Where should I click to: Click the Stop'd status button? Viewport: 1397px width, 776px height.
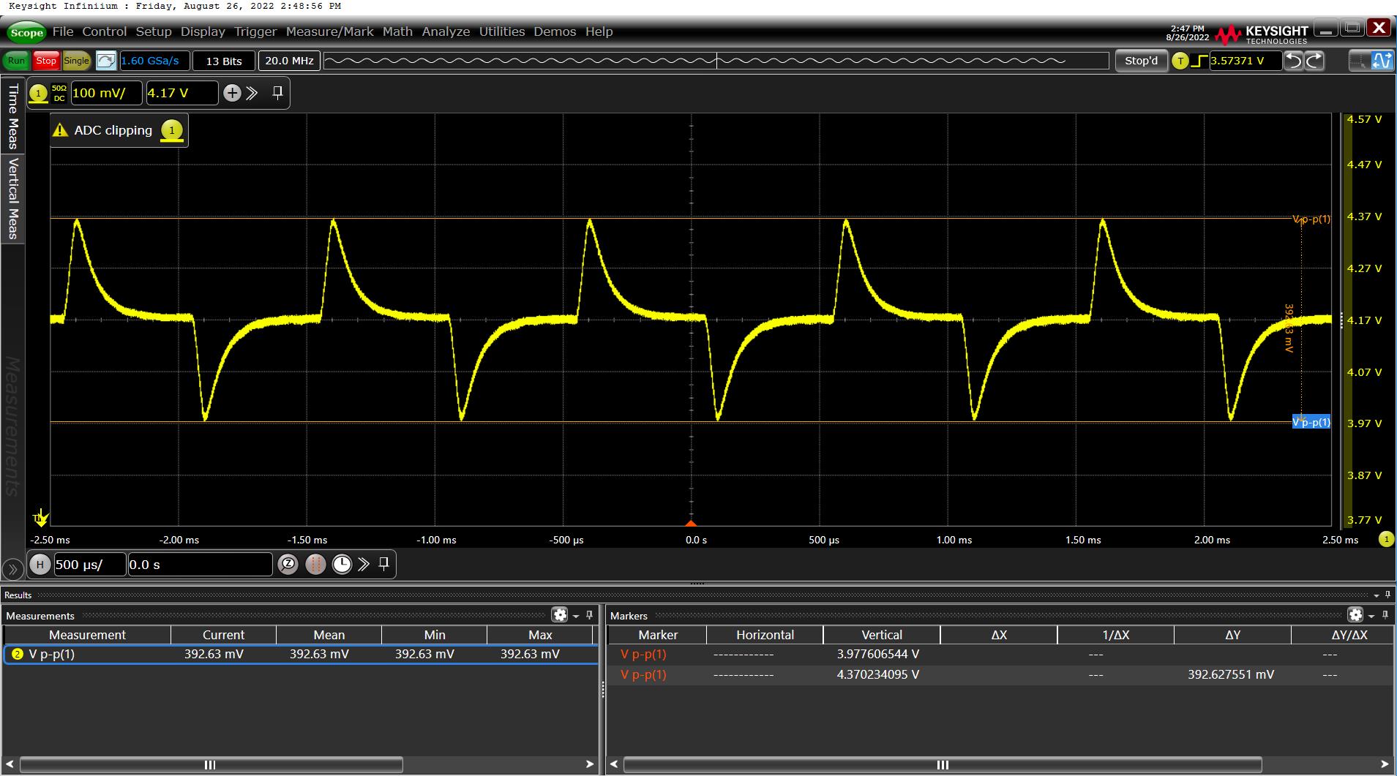coord(1141,61)
